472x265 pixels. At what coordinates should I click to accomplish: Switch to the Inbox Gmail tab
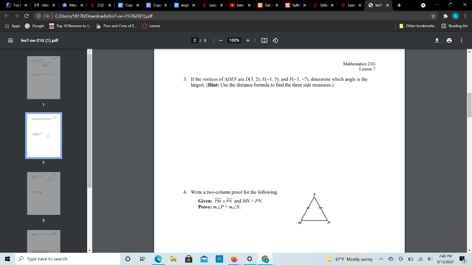point(44,5)
